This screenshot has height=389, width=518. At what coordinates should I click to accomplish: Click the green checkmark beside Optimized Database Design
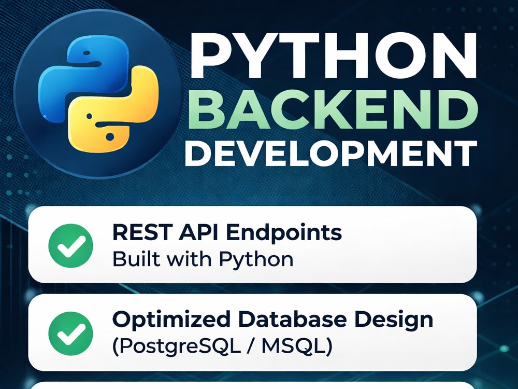tap(70, 334)
